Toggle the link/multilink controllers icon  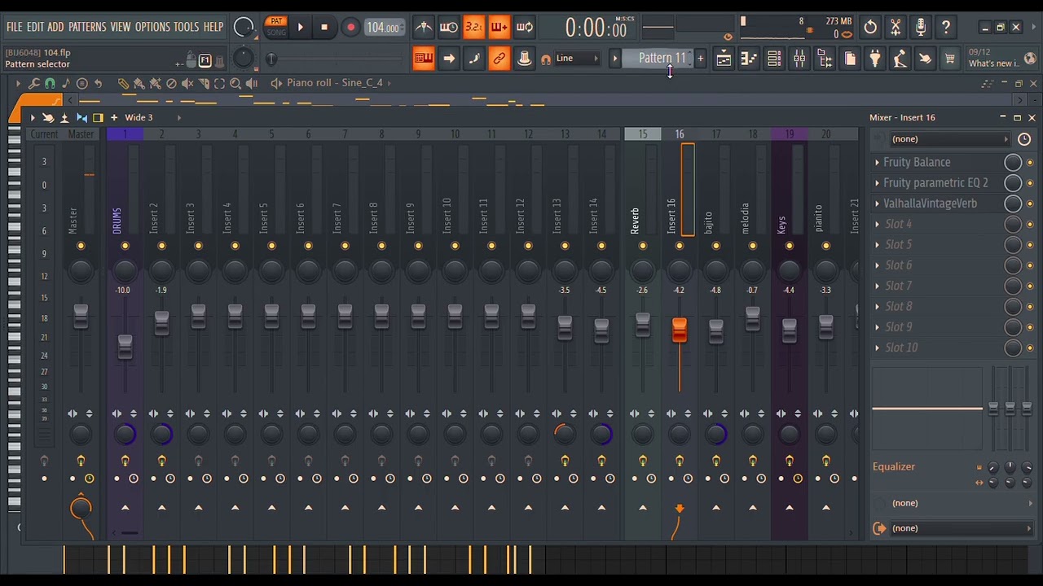(x=499, y=59)
